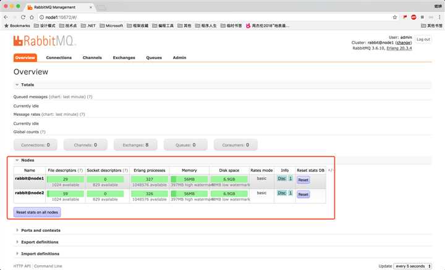The image size is (445, 270).
Task: Open Chrome three-dot menu
Action: click(x=439, y=17)
